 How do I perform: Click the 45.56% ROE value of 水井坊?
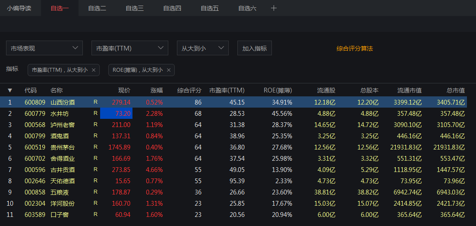click(282, 114)
